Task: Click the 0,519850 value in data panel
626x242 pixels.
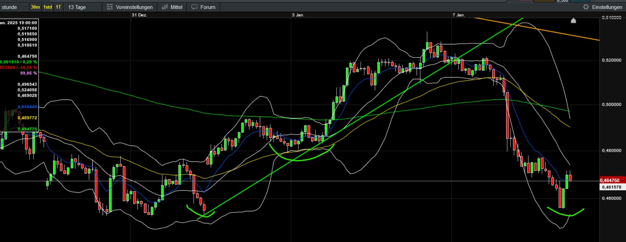Action: (x=27, y=34)
